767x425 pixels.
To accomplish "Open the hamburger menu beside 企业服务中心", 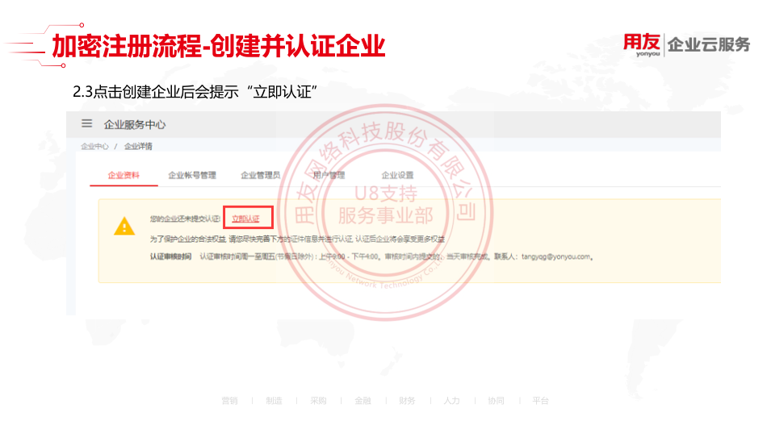I will click(x=86, y=123).
